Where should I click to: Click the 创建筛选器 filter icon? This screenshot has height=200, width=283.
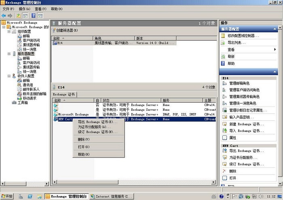coord(55,30)
